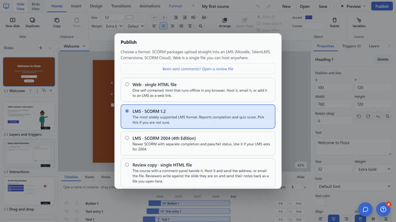Move Welcome slide up with arrow icon
This screenshot has width=396, height=222.
click(x=30, y=91)
